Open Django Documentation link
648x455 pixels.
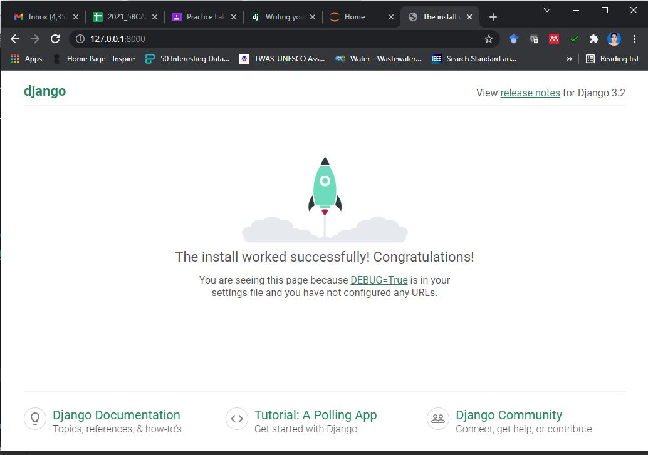point(116,415)
